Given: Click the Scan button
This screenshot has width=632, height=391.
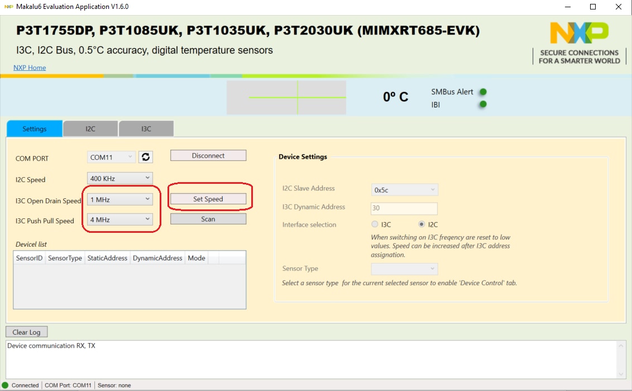Looking at the screenshot, I should coord(208,219).
